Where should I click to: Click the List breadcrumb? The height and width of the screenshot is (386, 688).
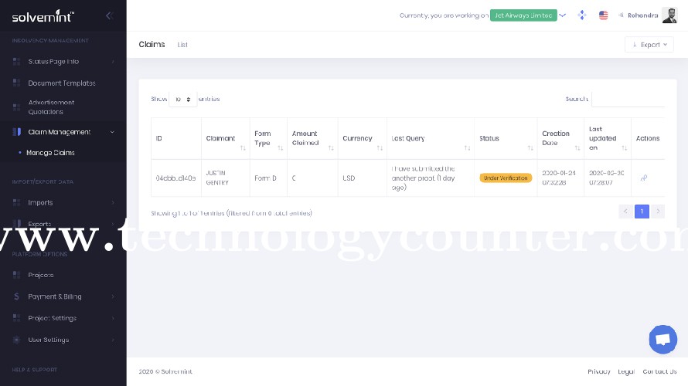(182, 45)
